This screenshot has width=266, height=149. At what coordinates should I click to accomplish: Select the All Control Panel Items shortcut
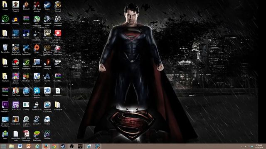coord(5,121)
